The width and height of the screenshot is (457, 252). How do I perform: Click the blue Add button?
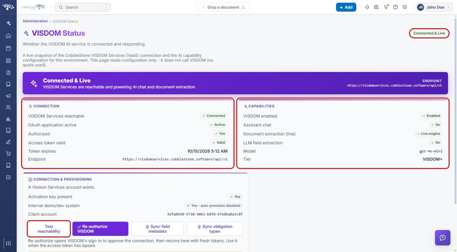[x=346, y=7]
